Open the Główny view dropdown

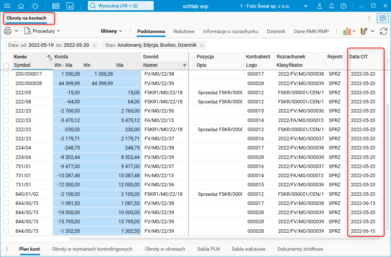(x=111, y=31)
